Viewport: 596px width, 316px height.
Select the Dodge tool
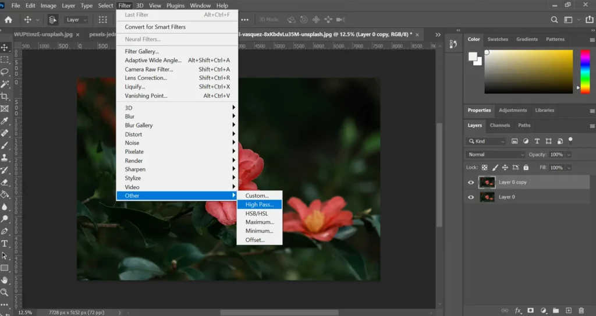[5, 219]
